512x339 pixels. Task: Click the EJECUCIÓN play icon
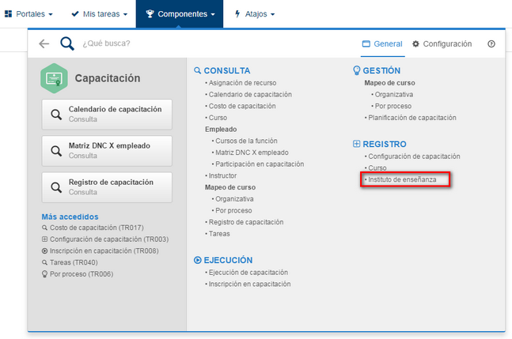point(197,260)
